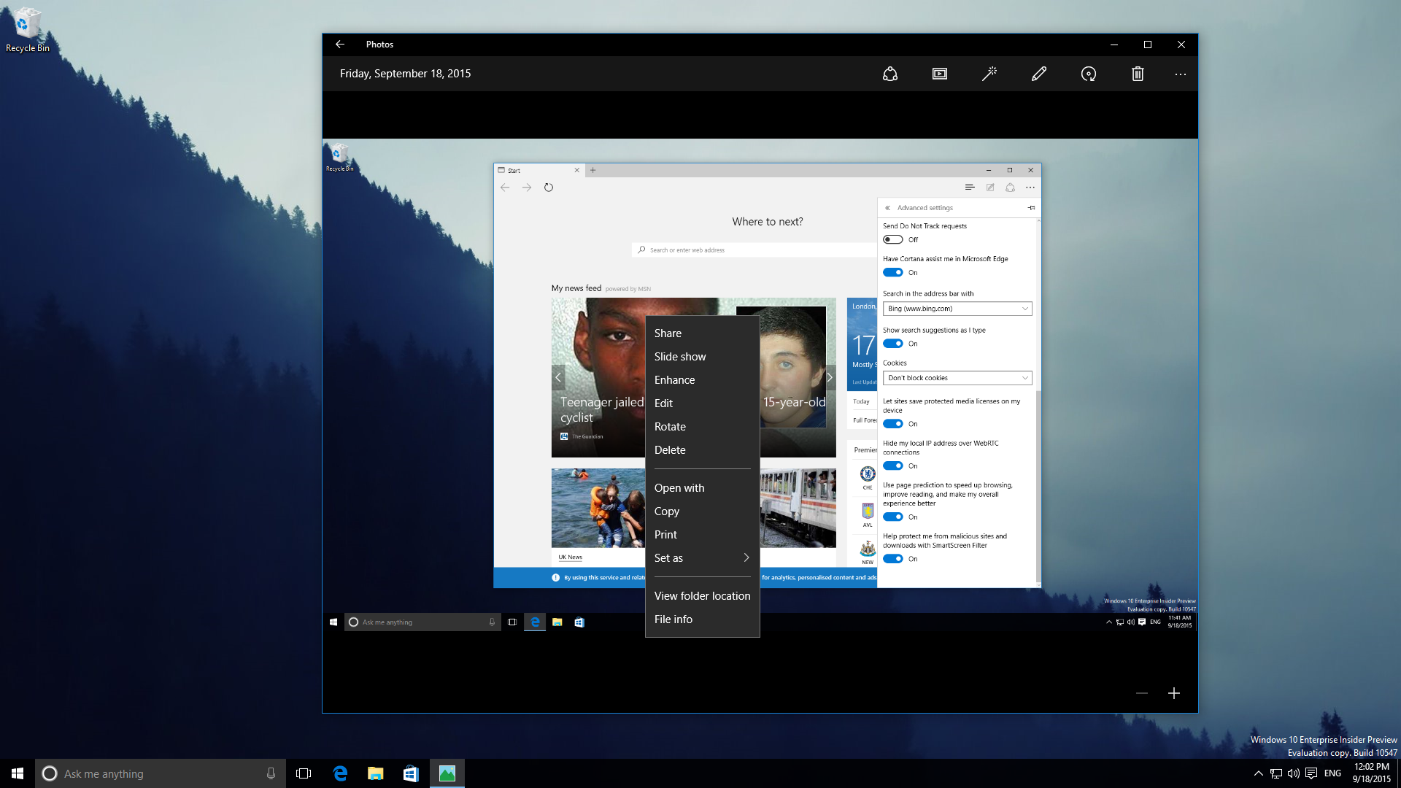Choose Share from the context menu

click(702, 333)
